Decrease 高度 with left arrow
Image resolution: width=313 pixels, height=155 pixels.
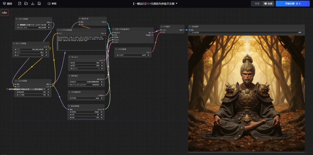click(71, 66)
